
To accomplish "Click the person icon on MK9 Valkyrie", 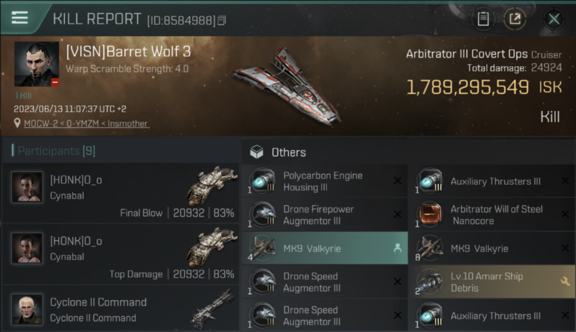I will [x=397, y=248].
